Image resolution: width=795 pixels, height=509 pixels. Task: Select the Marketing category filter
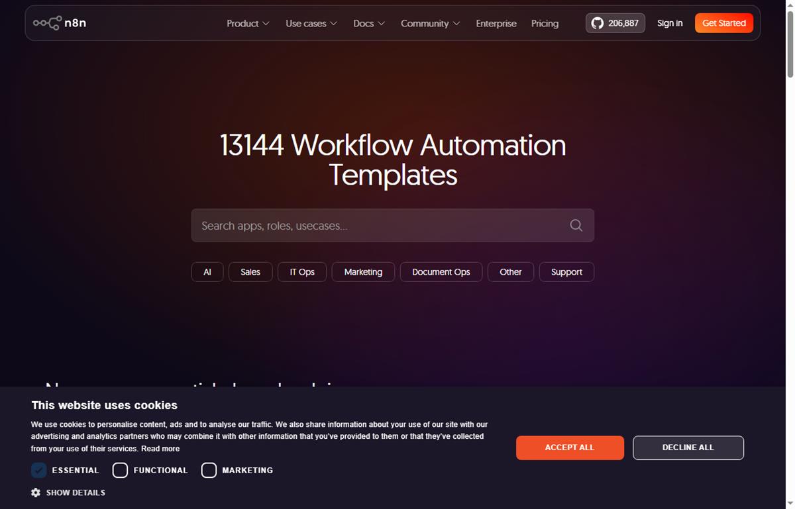pyautogui.click(x=363, y=272)
